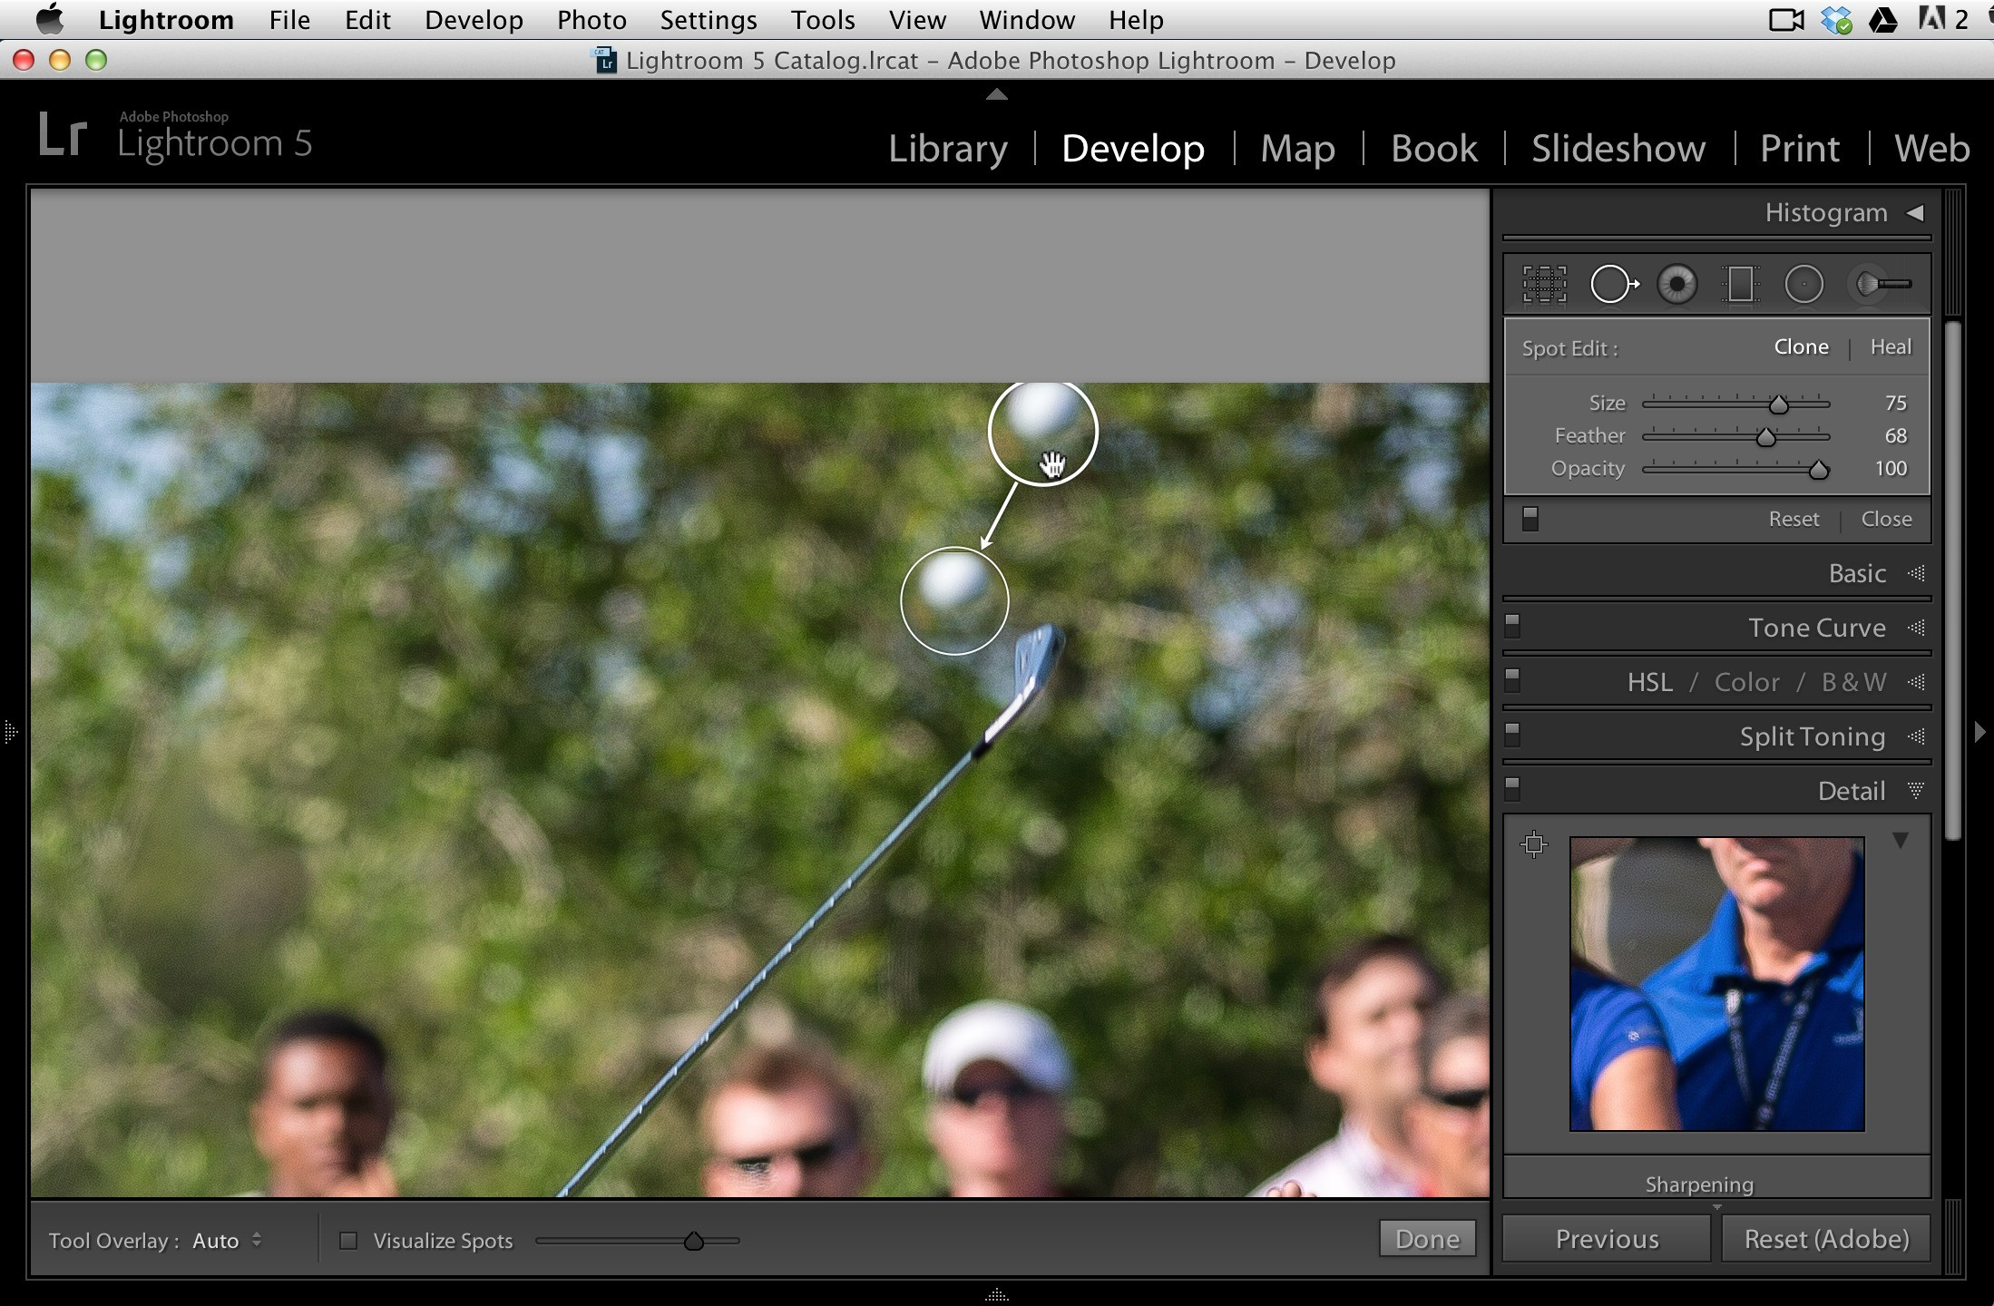Click the Previous button
The width and height of the screenshot is (1994, 1306).
[1607, 1239]
